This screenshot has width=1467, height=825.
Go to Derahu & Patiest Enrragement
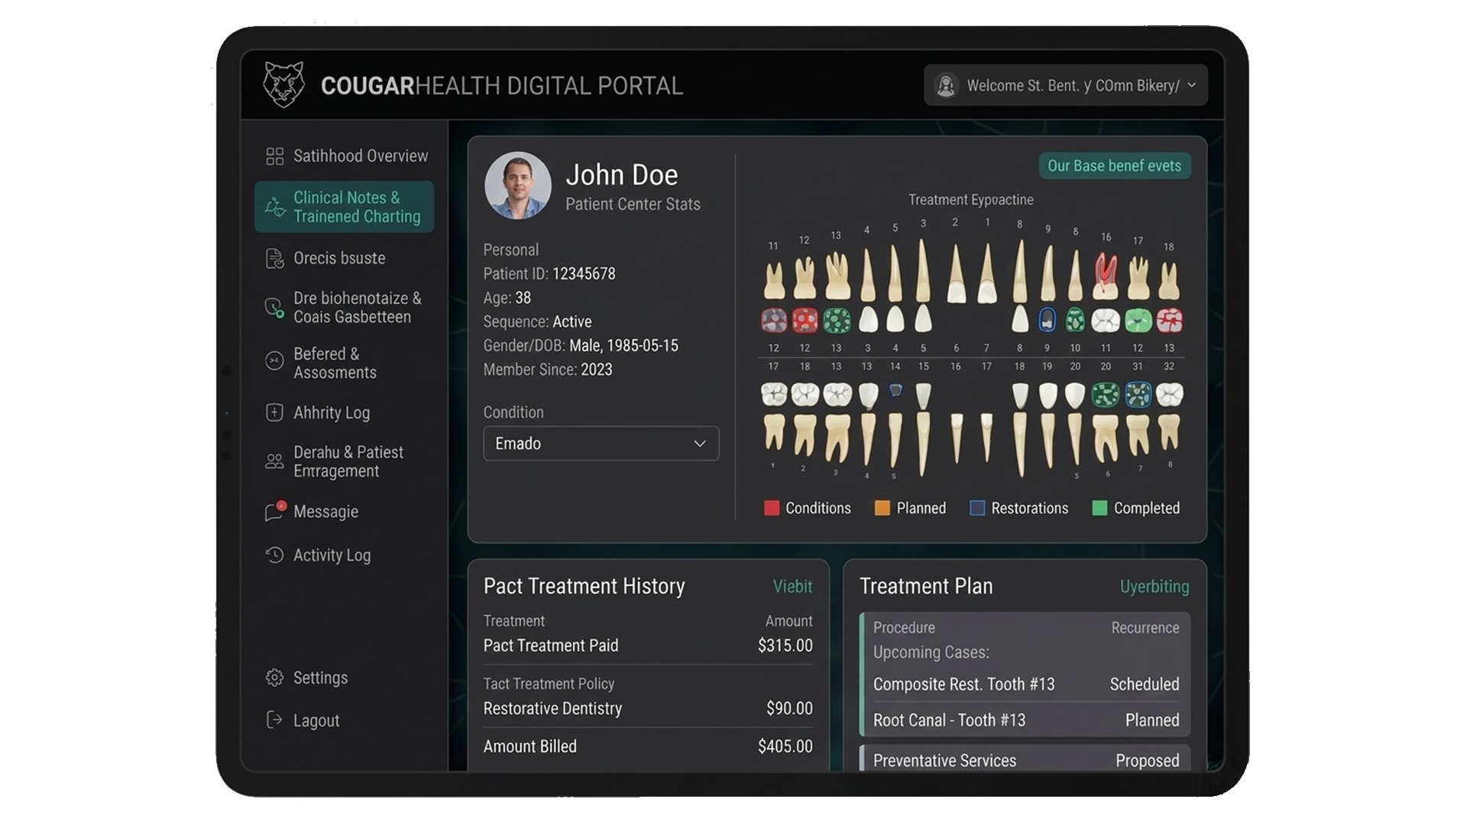tap(348, 461)
